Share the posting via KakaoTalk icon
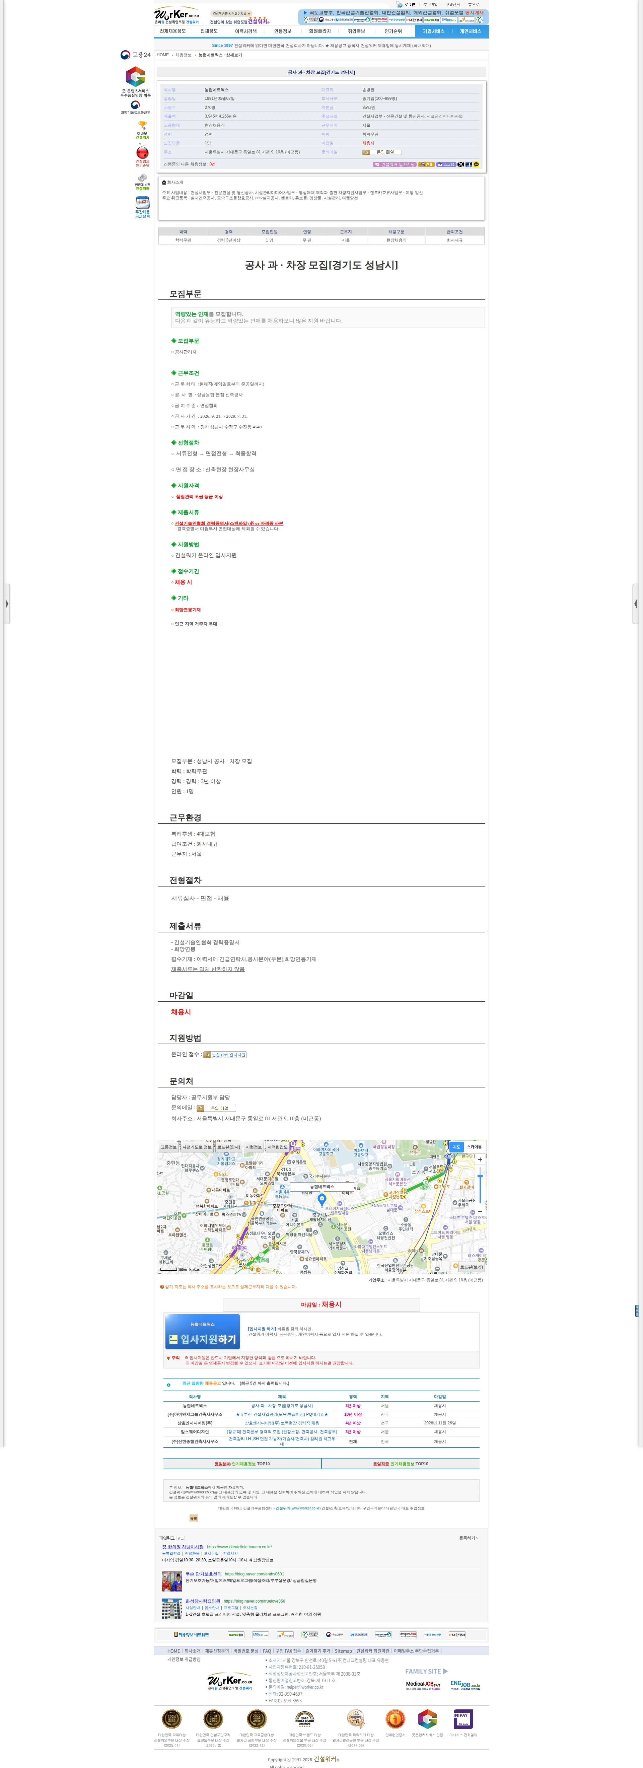The height and width of the screenshot is (1768, 643). [x=476, y=164]
